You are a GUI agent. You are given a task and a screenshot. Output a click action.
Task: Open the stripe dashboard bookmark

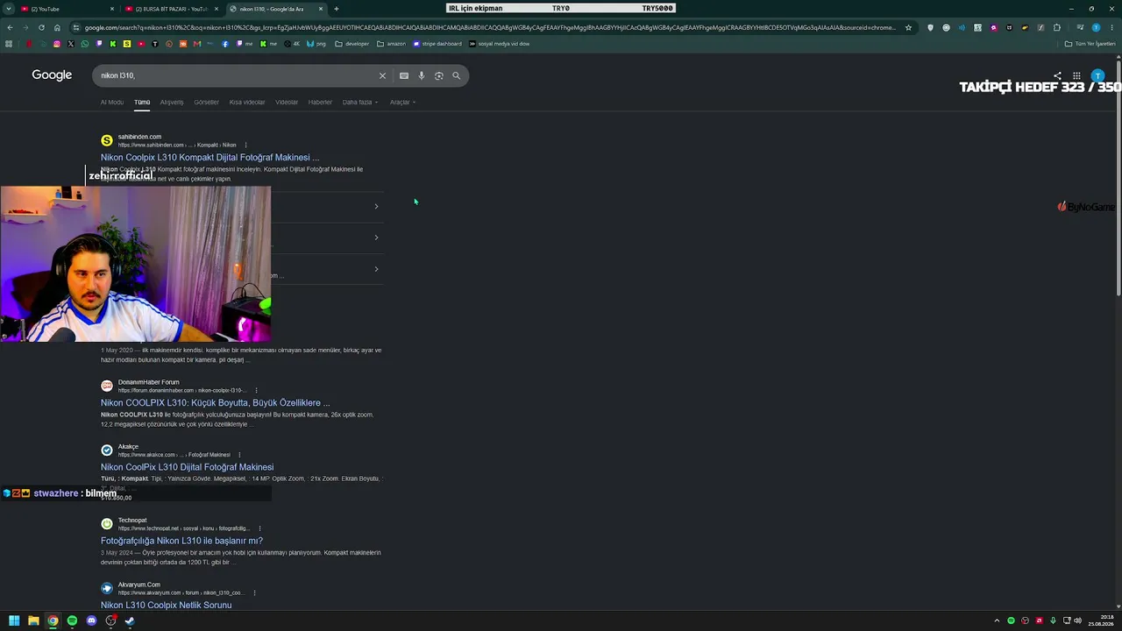[x=437, y=44]
